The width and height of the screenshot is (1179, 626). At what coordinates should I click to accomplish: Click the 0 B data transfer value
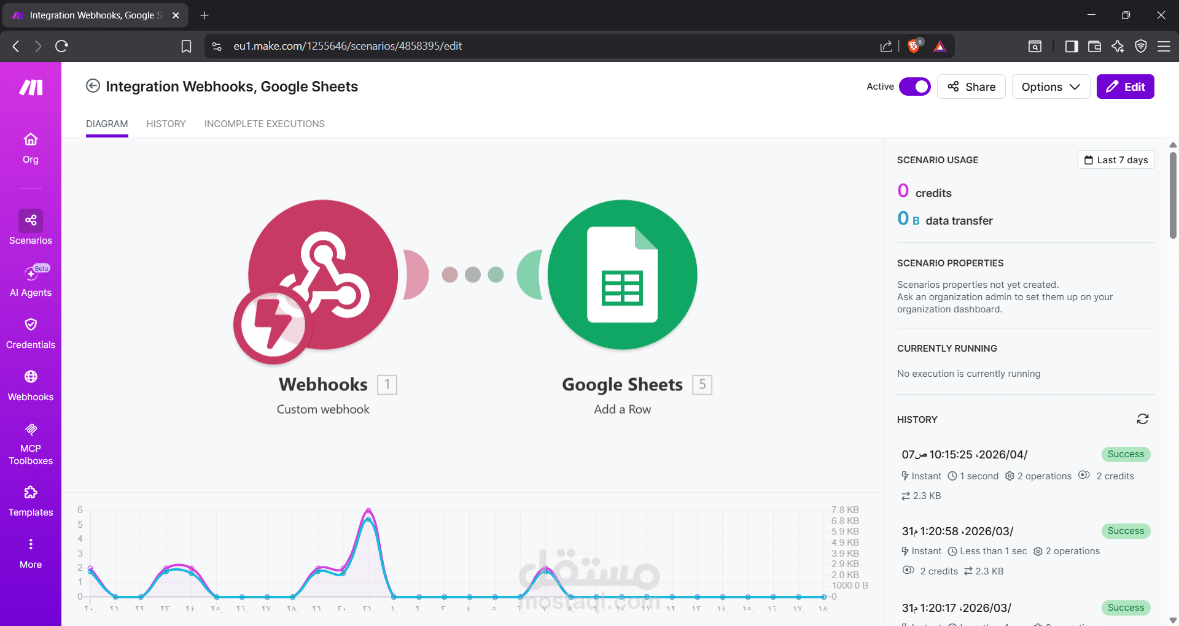pyautogui.click(x=944, y=219)
